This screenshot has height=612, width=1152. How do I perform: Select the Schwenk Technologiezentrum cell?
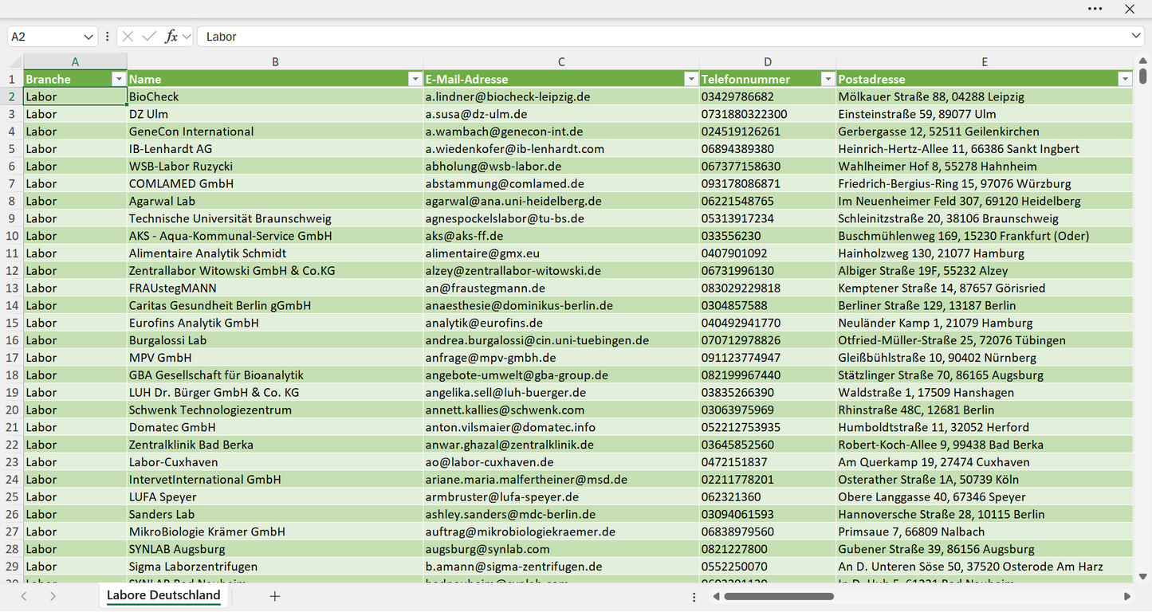click(x=275, y=410)
